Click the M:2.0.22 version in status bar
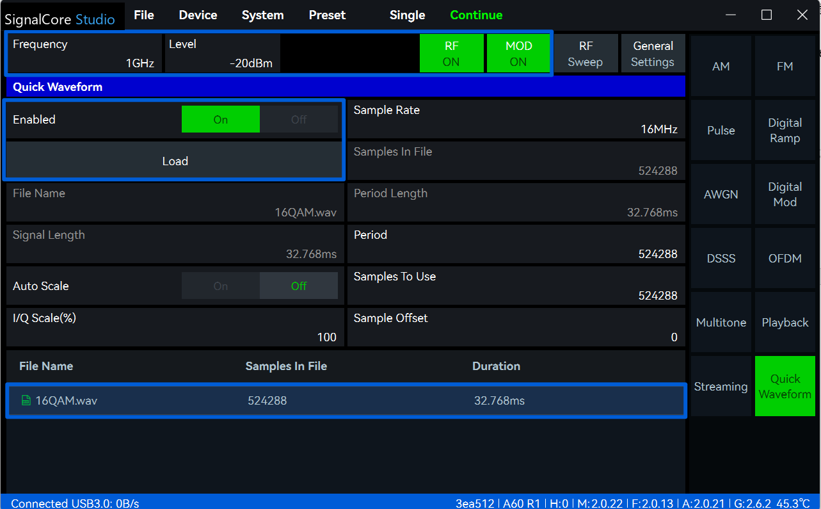The image size is (821, 509). pos(600,503)
